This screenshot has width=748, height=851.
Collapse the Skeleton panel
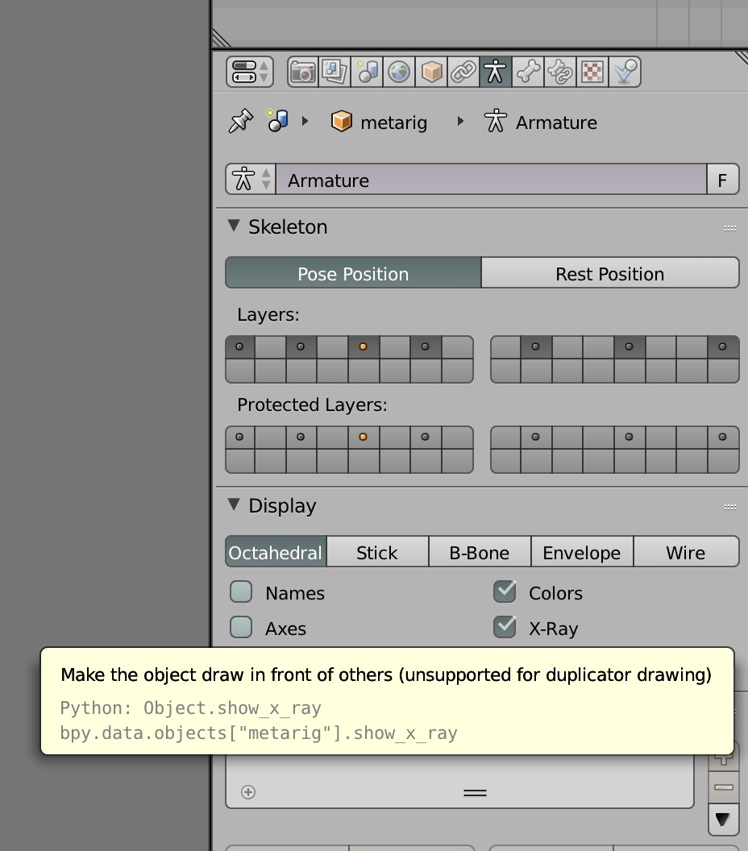[234, 226]
